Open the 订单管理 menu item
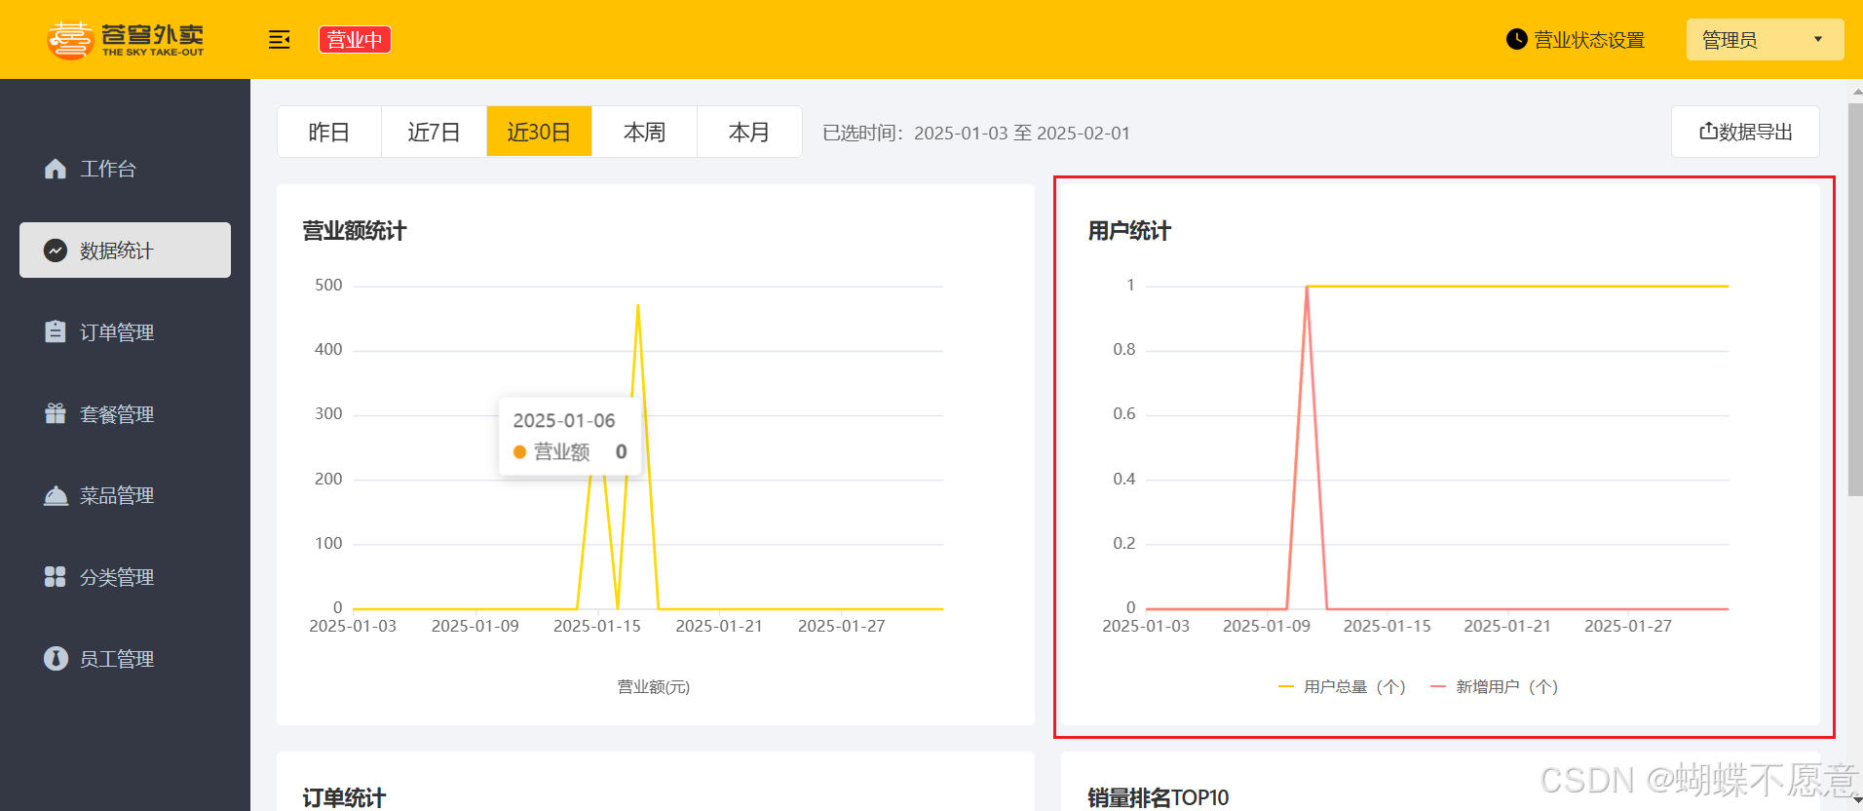 [x=125, y=332]
